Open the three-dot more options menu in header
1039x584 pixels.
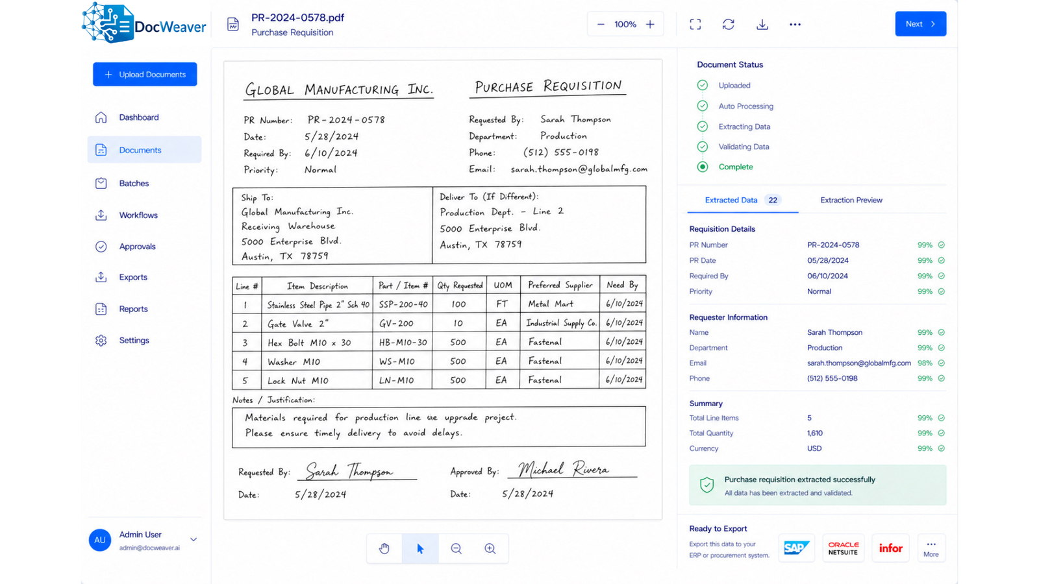[795, 24]
